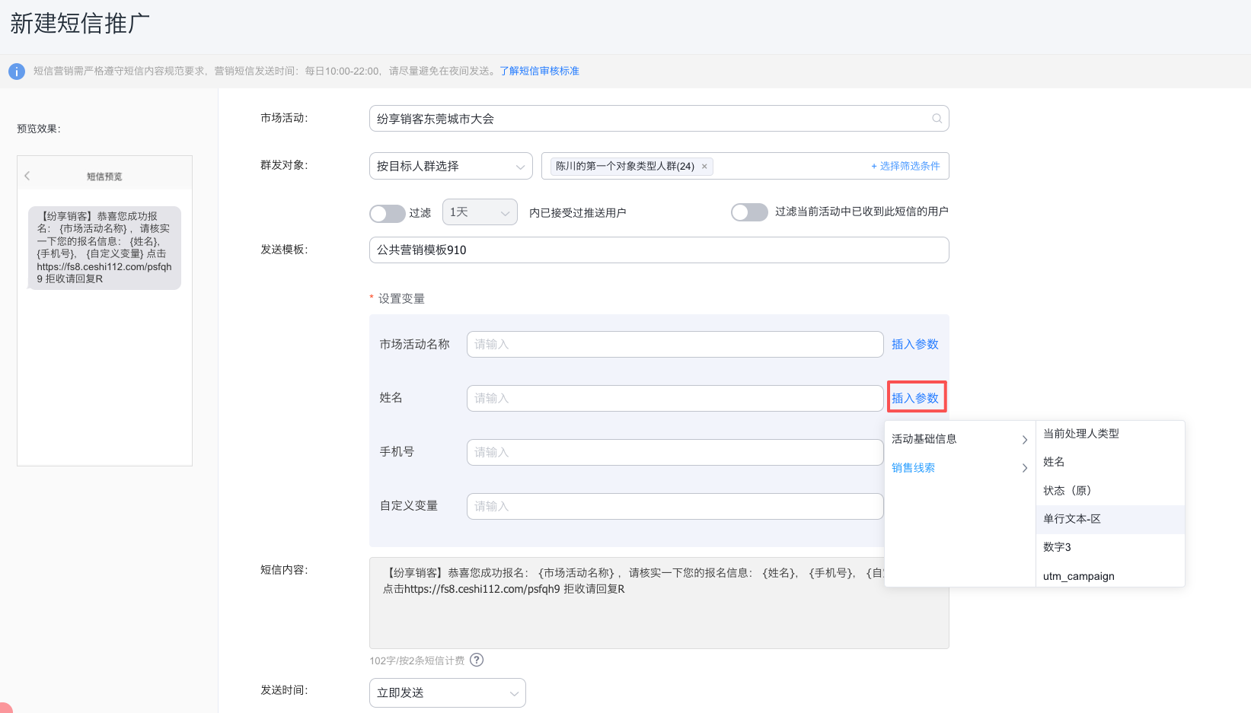Remove the 陈川的第一个对象类型人群 tag
The width and height of the screenshot is (1251, 713).
(704, 167)
